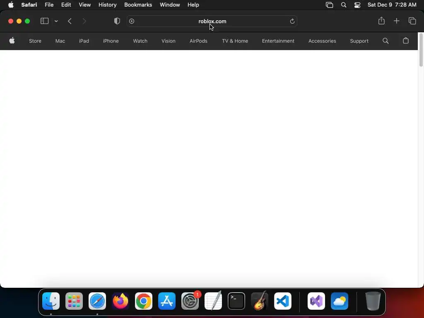424x318 pixels.
Task: Open the Share button in Safari toolbar
Action: (x=381, y=21)
